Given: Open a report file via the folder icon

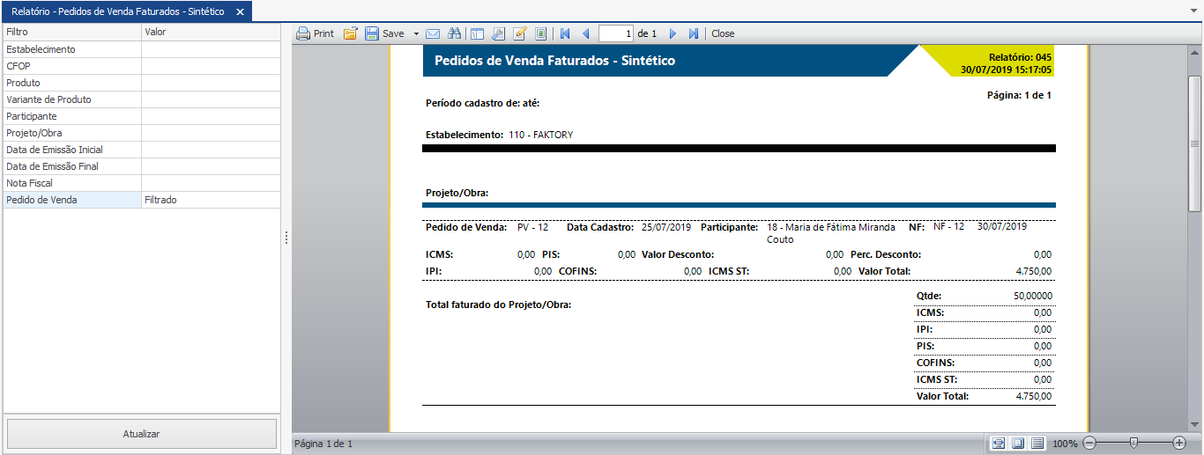Looking at the screenshot, I should pos(350,33).
